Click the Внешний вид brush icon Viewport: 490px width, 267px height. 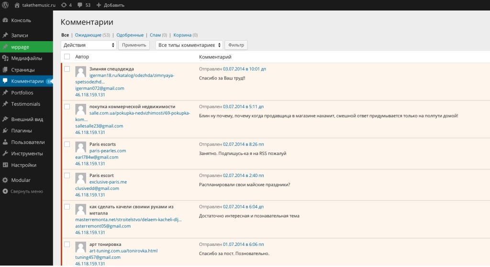click(x=5, y=119)
